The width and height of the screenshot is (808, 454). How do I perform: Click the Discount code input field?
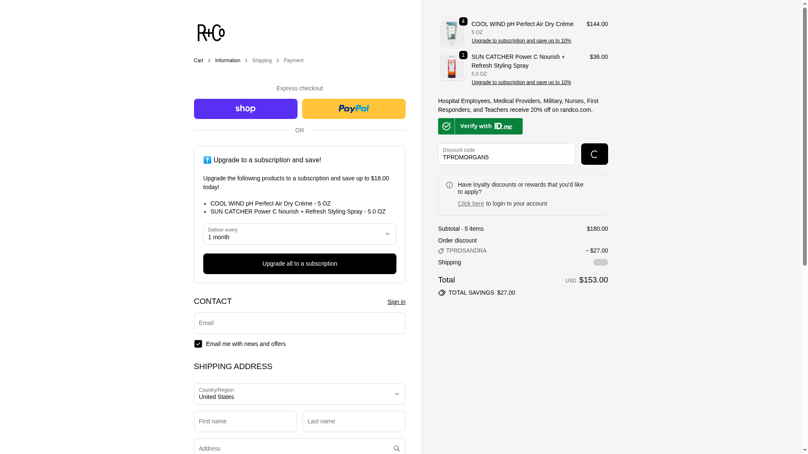pyautogui.click(x=506, y=154)
